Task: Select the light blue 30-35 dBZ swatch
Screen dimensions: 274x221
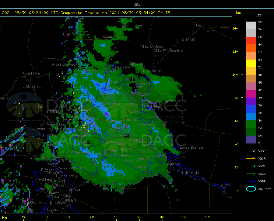Action: pos(251,117)
